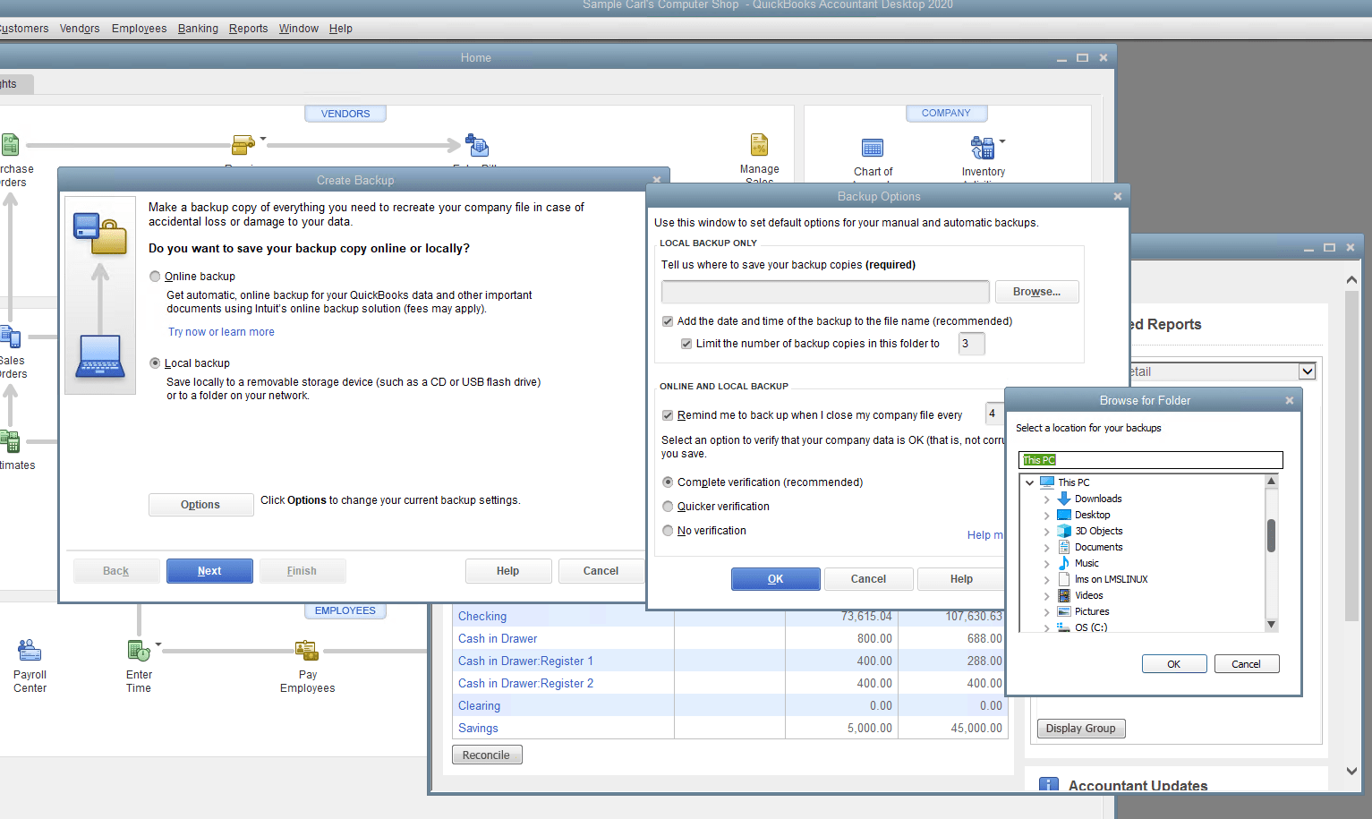The width and height of the screenshot is (1372, 819).
Task: Open the Purchase Orders icon
Action: (10, 144)
